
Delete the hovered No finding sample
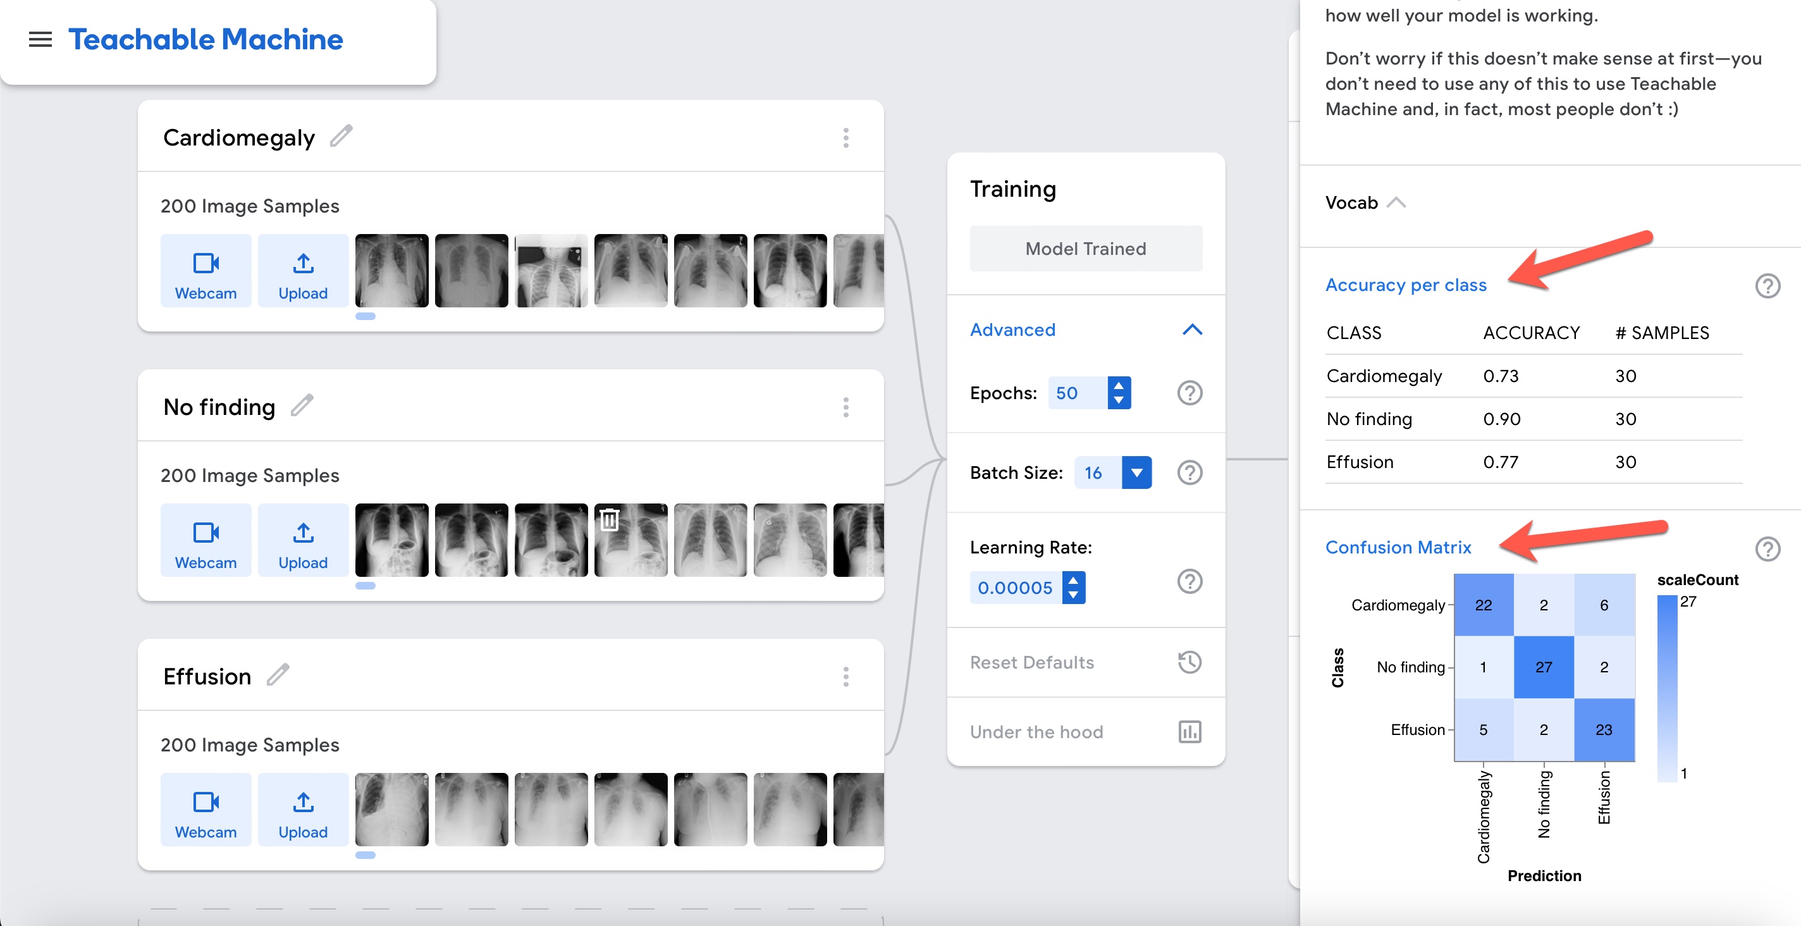(x=610, y=520)
